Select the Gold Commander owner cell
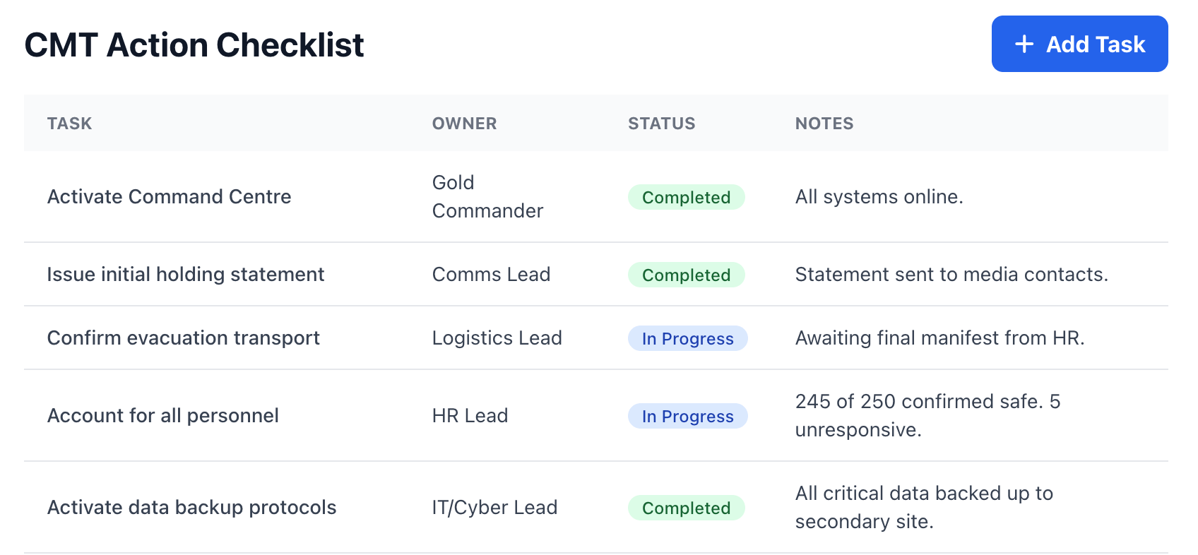The width and height of the screenshot is (1198, 555). [487, 196]
